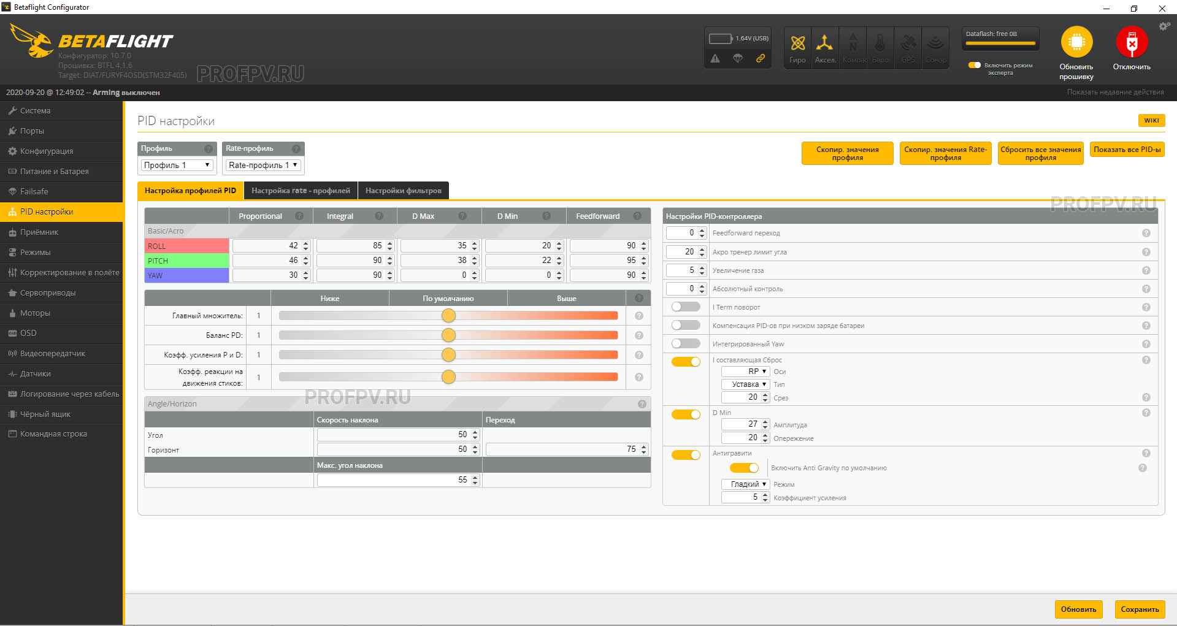Click the ROLL Proportional value field
This screenshot has height=626, width=1177.
[x=270, y=245]
